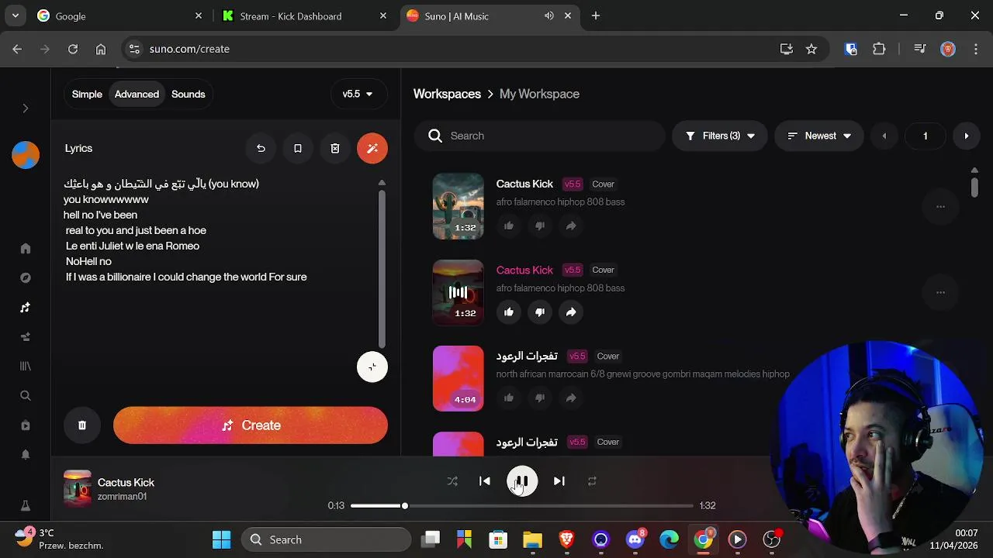Open the notifications bell in the sidebar
Viewport: 993px width, 558px height.
coord(26,455)
